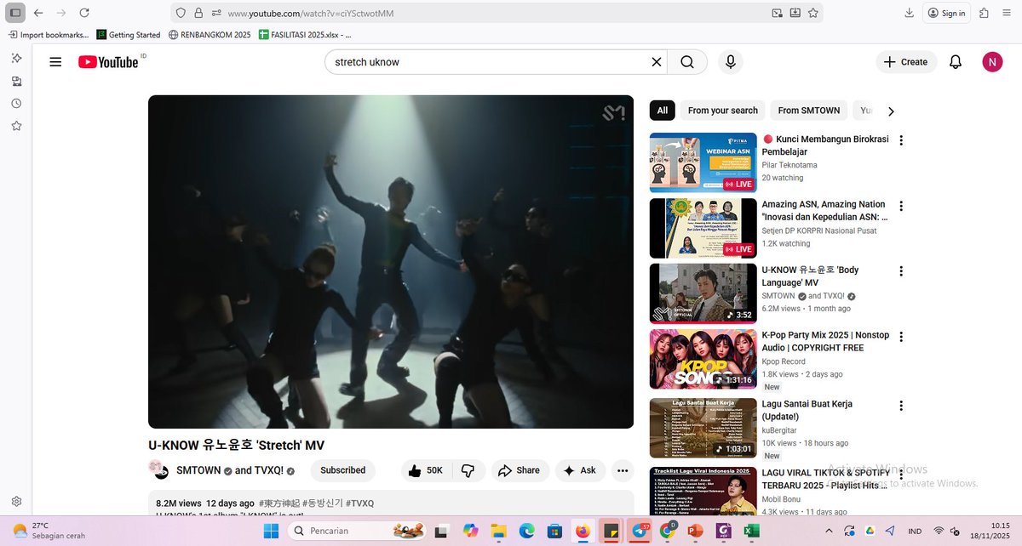Open RENBANGKOM 2025 bookmark

(x=210, y=35)
